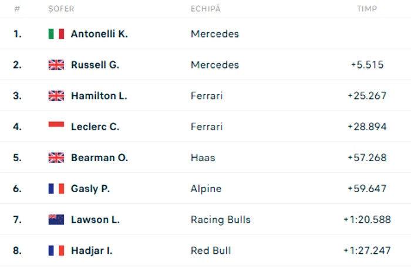Screen dimensions: 411x269
Task: Open driver Antonelli K. profile
Action: pyautogui.click(x=99, y=34)
